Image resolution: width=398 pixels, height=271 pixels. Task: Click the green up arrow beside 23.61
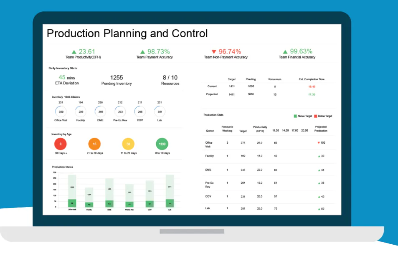tap(74, 52)
